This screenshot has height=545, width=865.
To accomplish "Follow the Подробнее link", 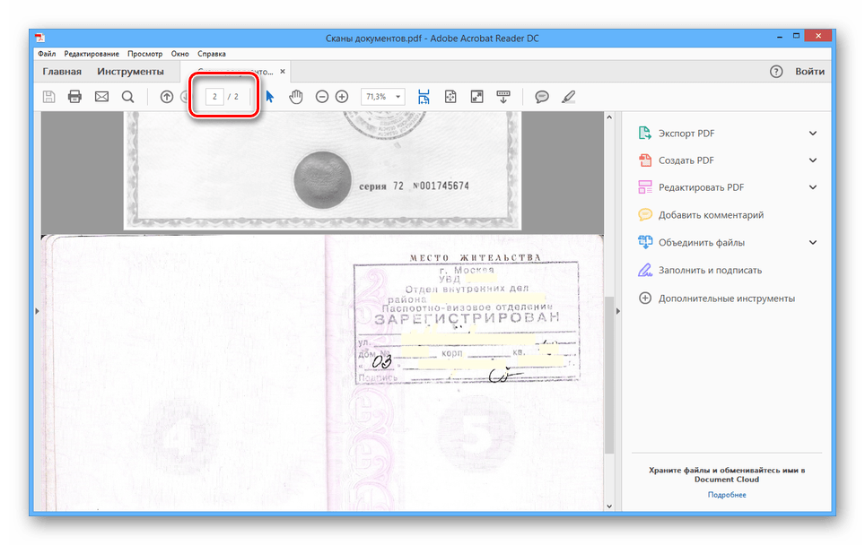I will (726, 495).
